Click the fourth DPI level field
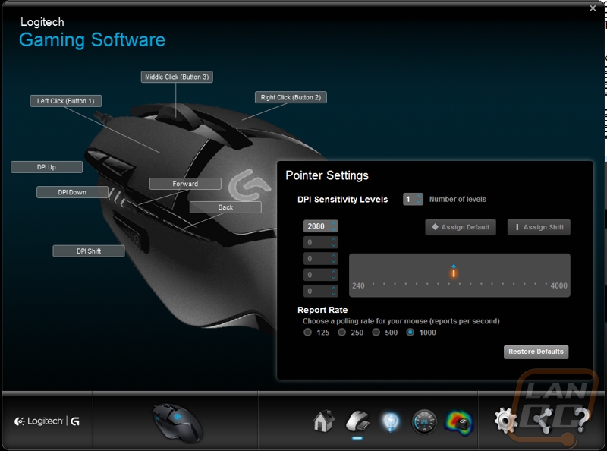The height and width of the screenshot is (451, 607). (320, 275)
